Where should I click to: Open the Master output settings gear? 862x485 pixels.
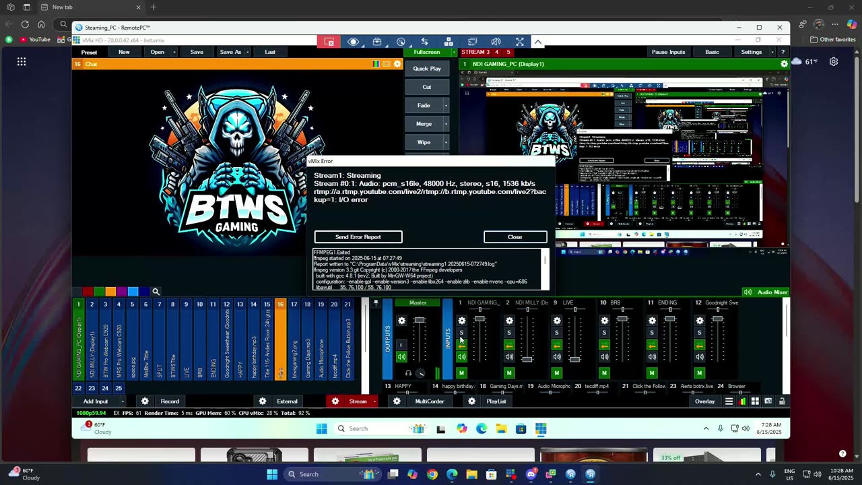point(402,321)
